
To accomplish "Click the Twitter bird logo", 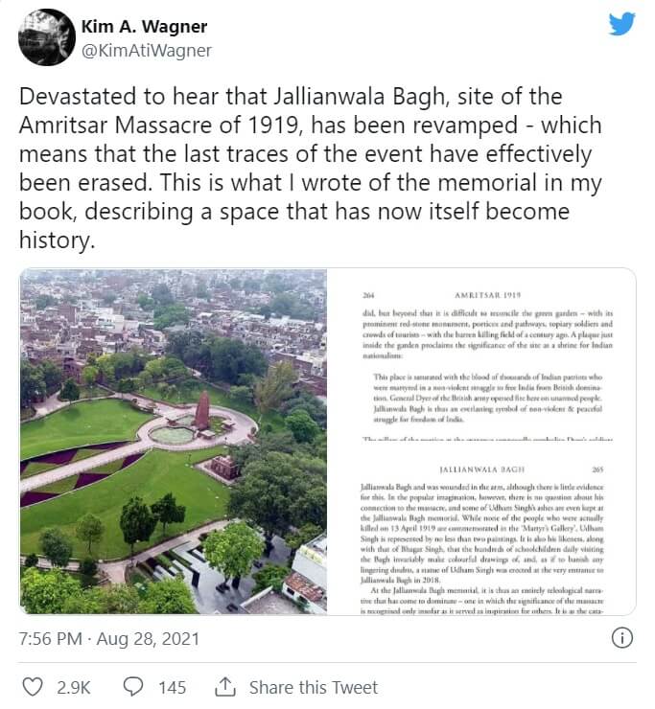I will pos(621,24).
